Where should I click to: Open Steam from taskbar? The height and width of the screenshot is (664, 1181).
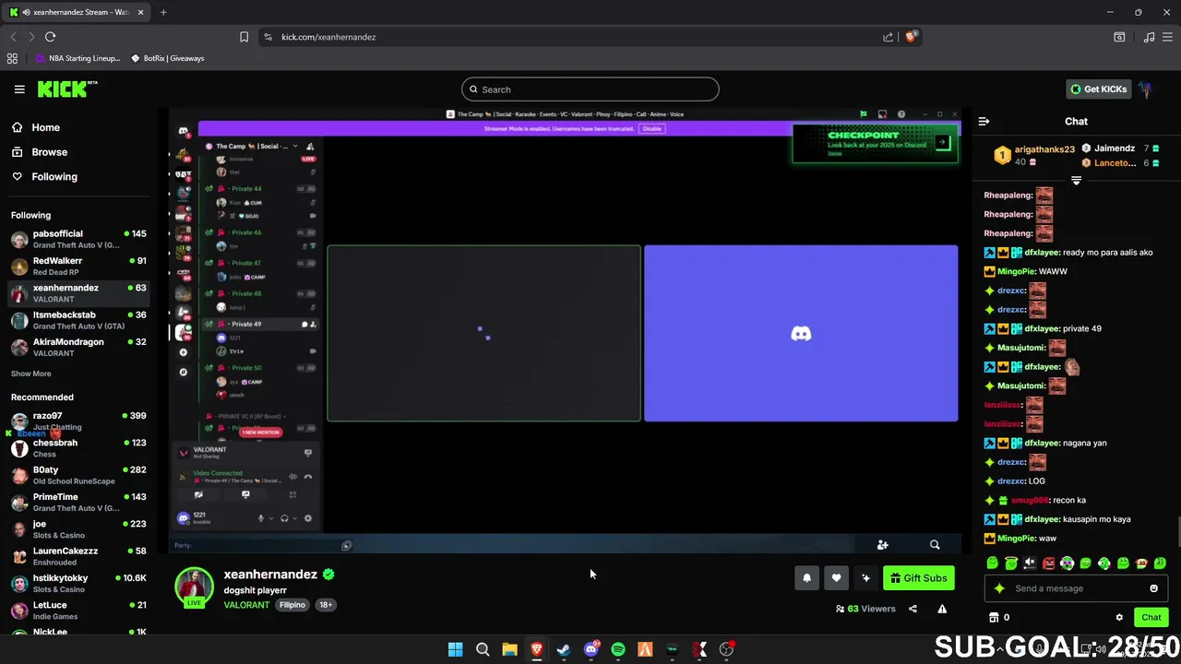[x=564, y=649]
